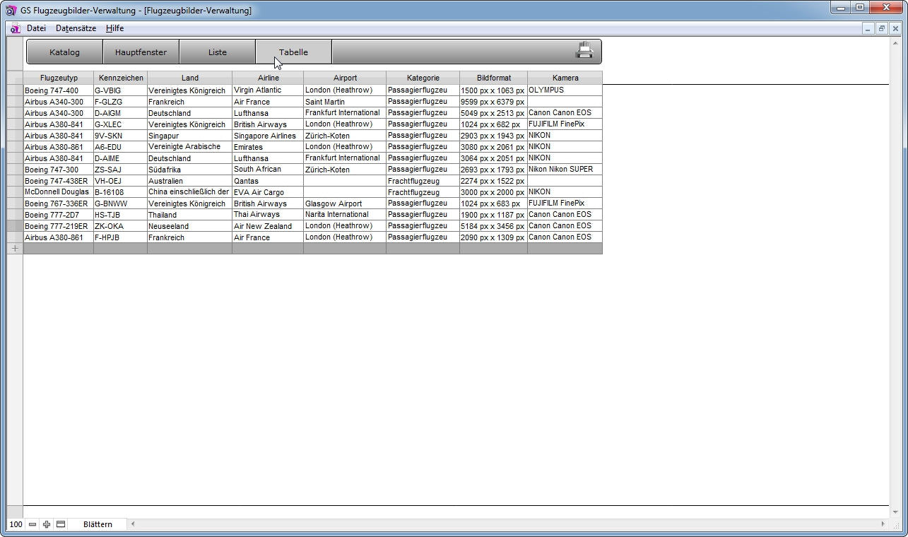Switch to Katalog view

tap(64, 52)
